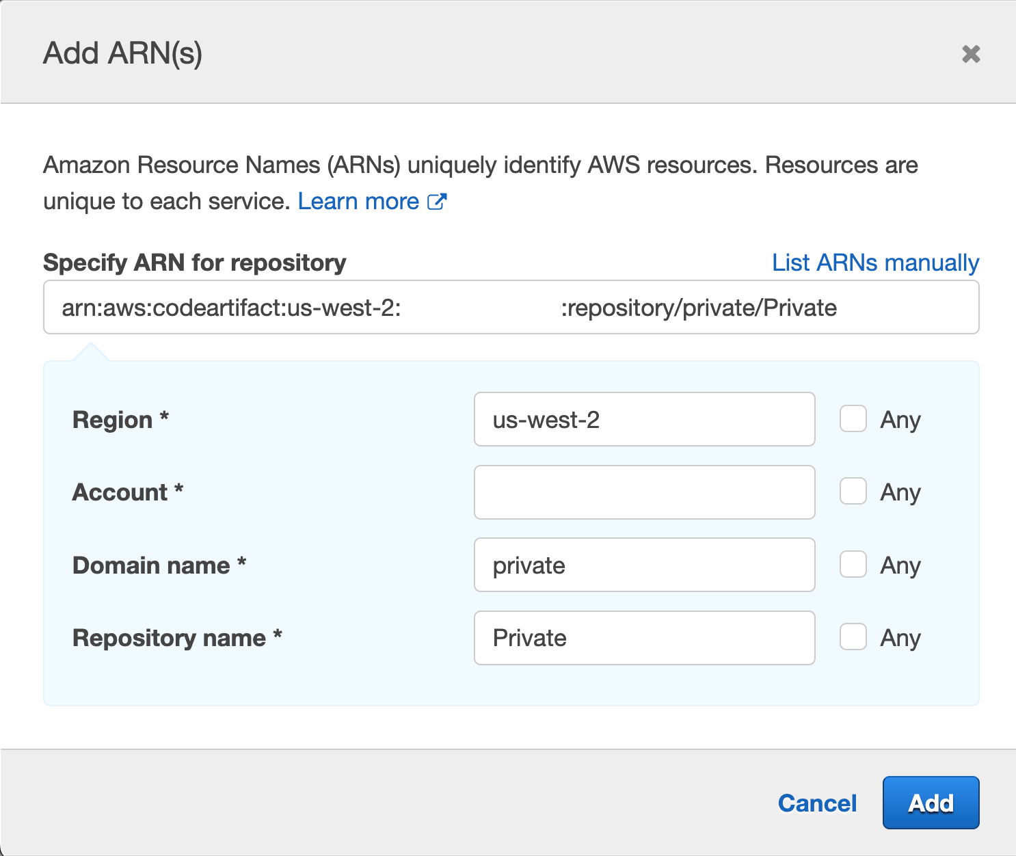
Task: Enable Any for the Account field
Action: coord(853,492)
